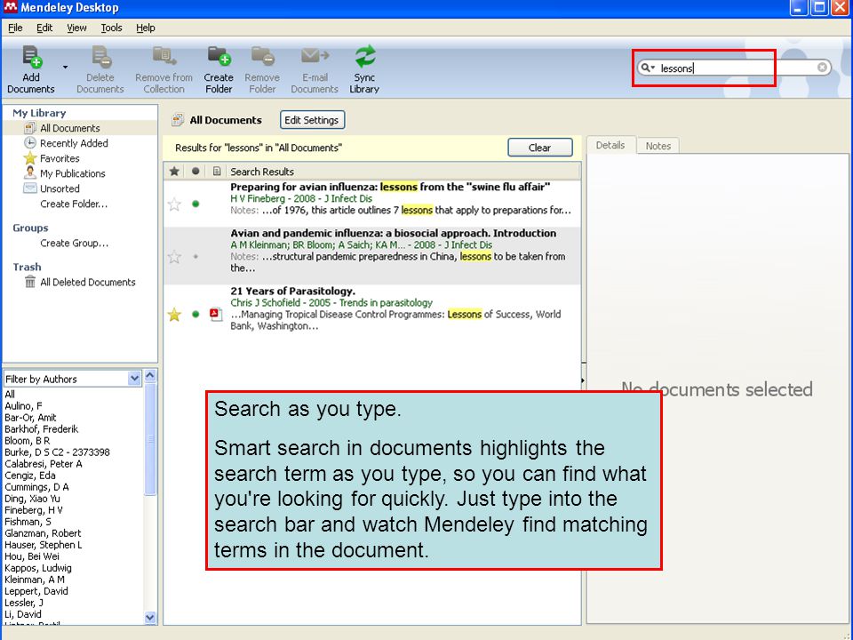Screen dimensions: 853x640
Task: Switch to the Details tab
Action: (x=610, y=145)
